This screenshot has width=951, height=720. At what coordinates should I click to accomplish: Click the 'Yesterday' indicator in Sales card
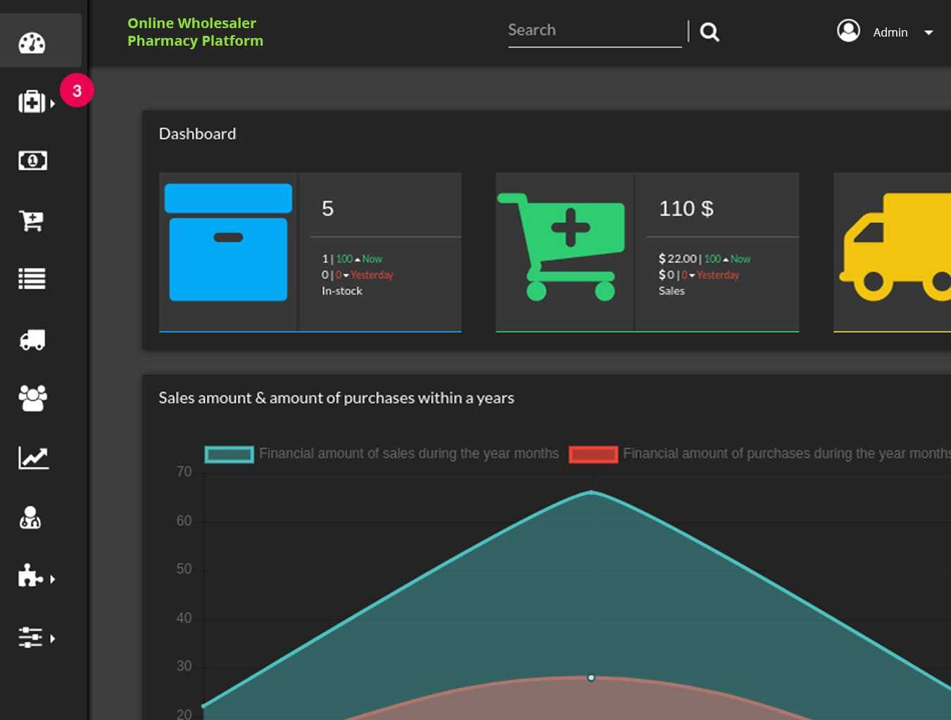point(718,275)
